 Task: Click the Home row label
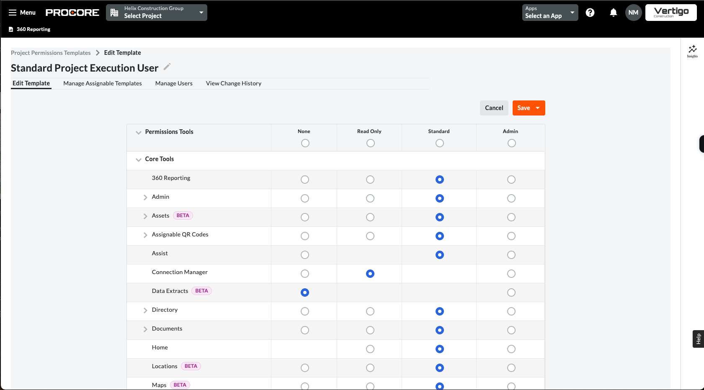pos(160,347)
